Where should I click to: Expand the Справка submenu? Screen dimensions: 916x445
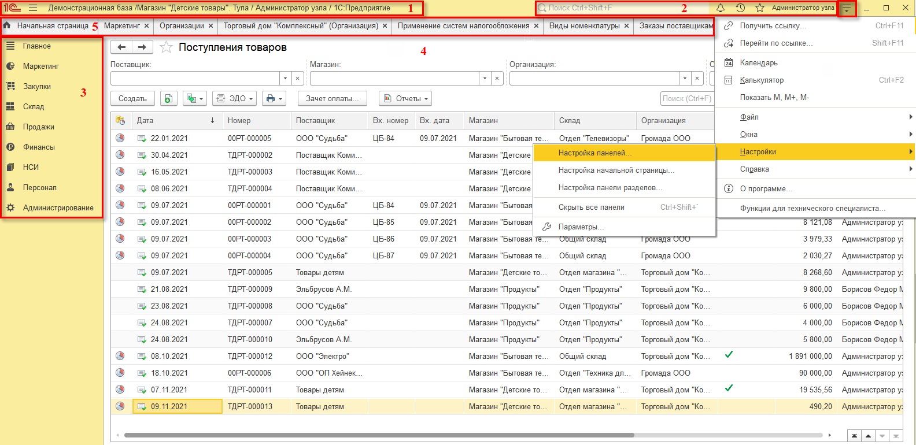tap(815, 169)
